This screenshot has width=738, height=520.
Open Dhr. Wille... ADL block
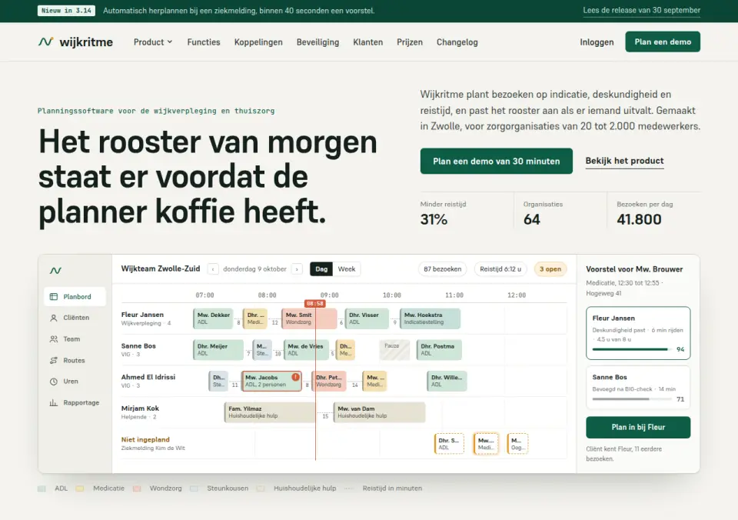click(x=447, y=381)
